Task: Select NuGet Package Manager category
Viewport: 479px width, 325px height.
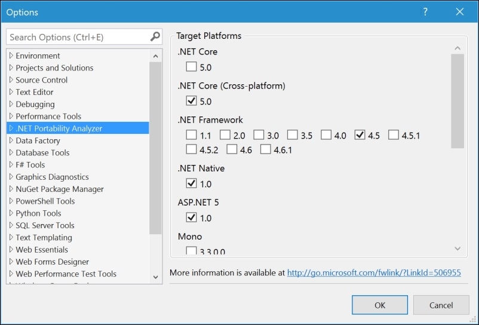Action: coord(60,189)
